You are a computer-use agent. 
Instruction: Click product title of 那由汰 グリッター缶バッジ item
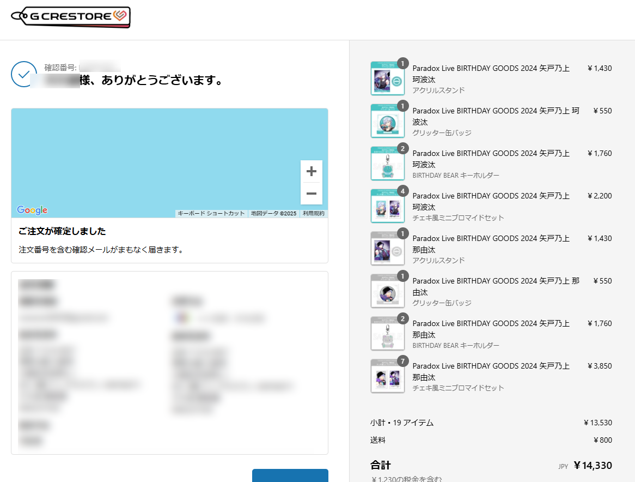pos(496,287)
